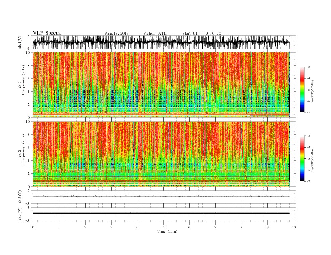The height and width of the screenshot is (255, 331).
Task: Click the time axis tick label "10"
Action: (x=294, y=227)
